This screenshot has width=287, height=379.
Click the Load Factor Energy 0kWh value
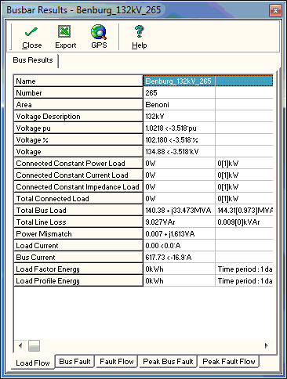(179, 269)
